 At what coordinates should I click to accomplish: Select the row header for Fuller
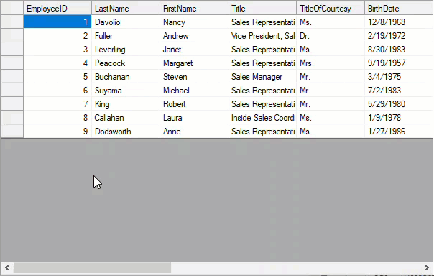[12, 36]
